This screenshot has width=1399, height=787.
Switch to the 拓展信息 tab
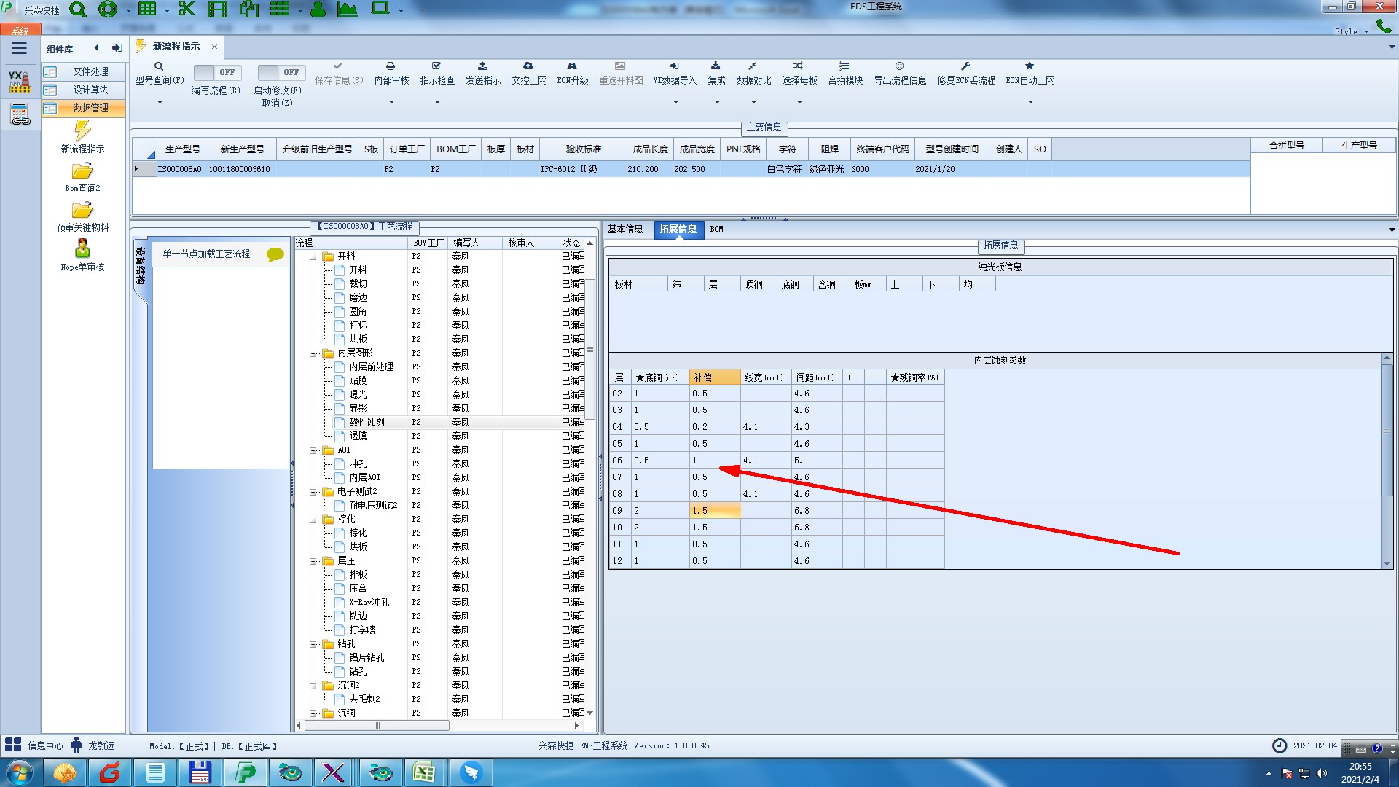678,229
